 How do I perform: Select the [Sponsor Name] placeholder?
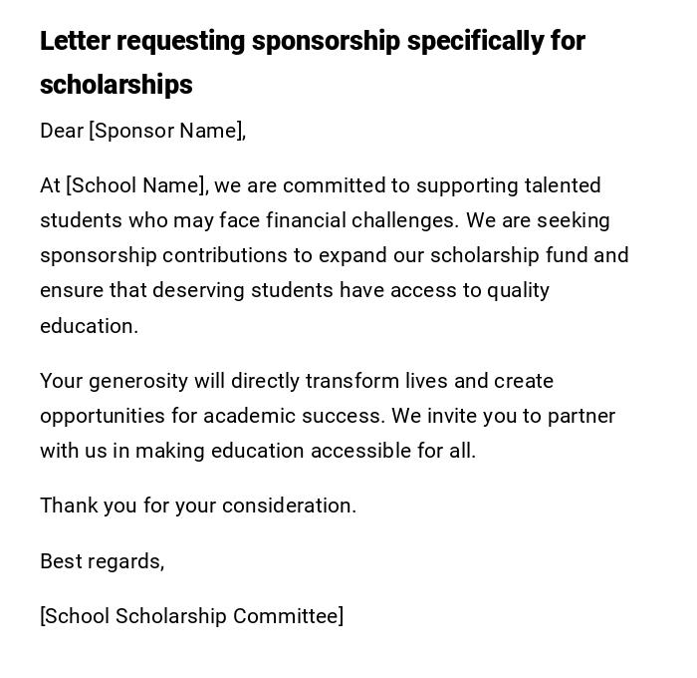167,131
